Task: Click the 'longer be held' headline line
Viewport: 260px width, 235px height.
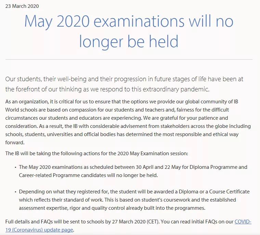Action: point(129,41)
